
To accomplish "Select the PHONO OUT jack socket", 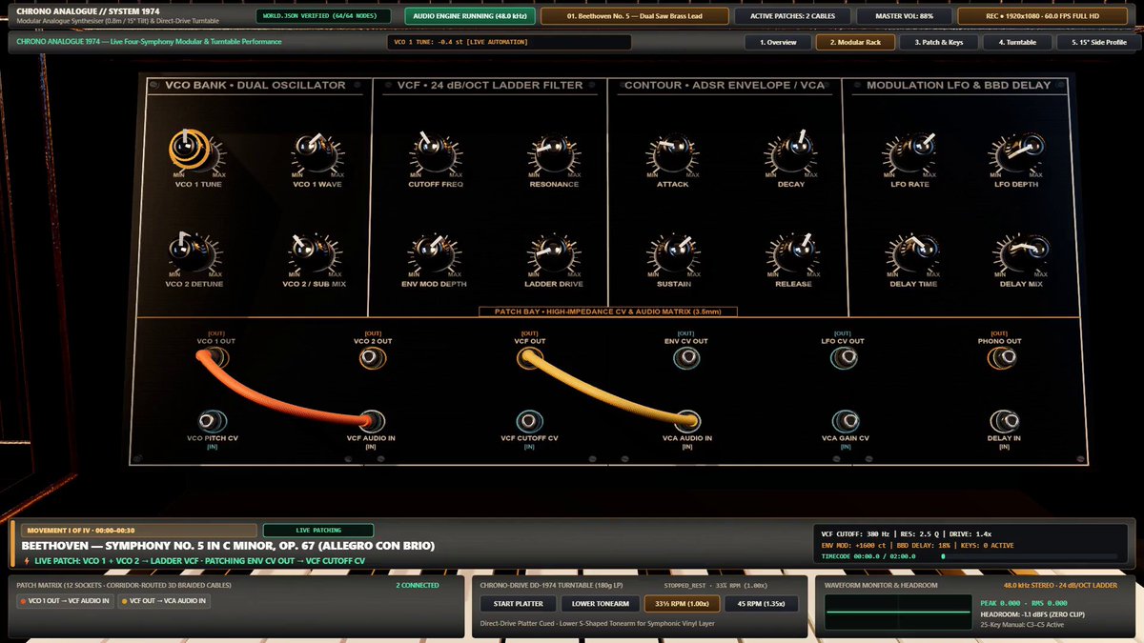I will click(x=1000, y=358).
